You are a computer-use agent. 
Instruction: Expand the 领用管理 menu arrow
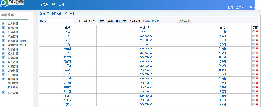(3, 28)
